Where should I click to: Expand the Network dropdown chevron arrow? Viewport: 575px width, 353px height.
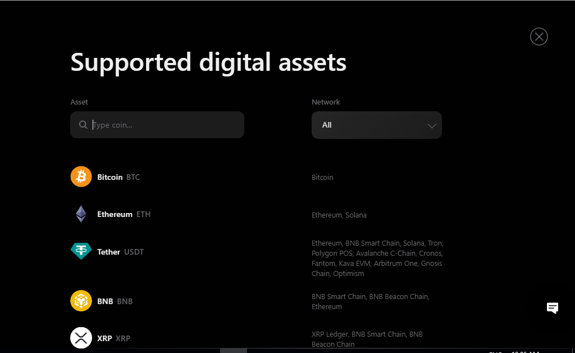point(432,126)
